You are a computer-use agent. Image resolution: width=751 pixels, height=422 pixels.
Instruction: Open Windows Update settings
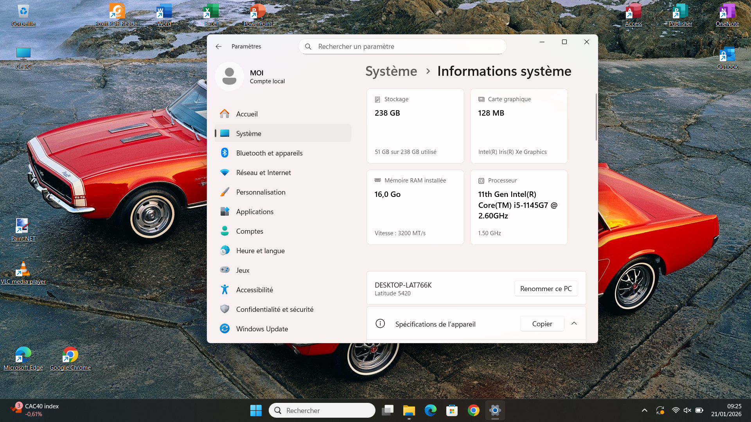point(283,329)
